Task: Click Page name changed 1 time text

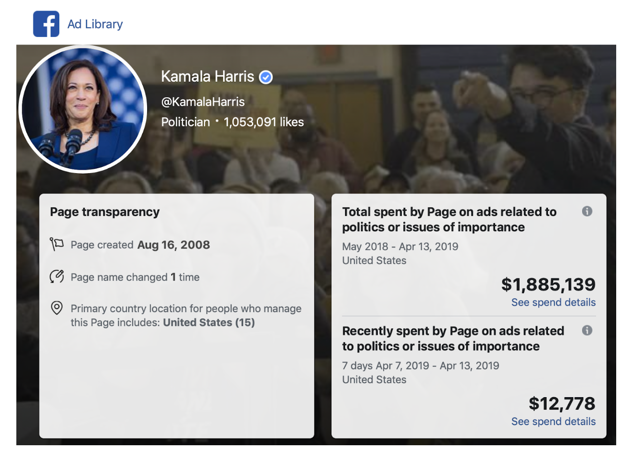Action: click(x=135, y=277)
